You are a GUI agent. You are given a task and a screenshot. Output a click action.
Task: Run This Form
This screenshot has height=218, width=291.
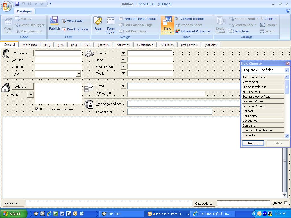[75, 29]
